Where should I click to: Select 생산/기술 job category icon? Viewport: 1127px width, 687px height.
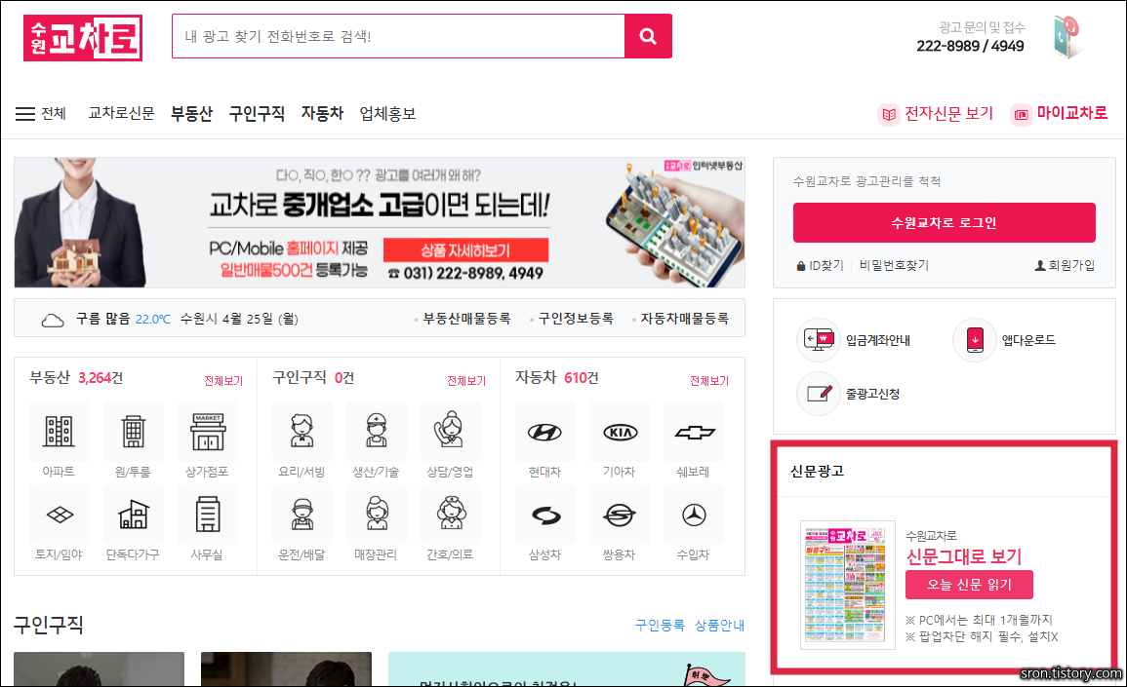376,432
